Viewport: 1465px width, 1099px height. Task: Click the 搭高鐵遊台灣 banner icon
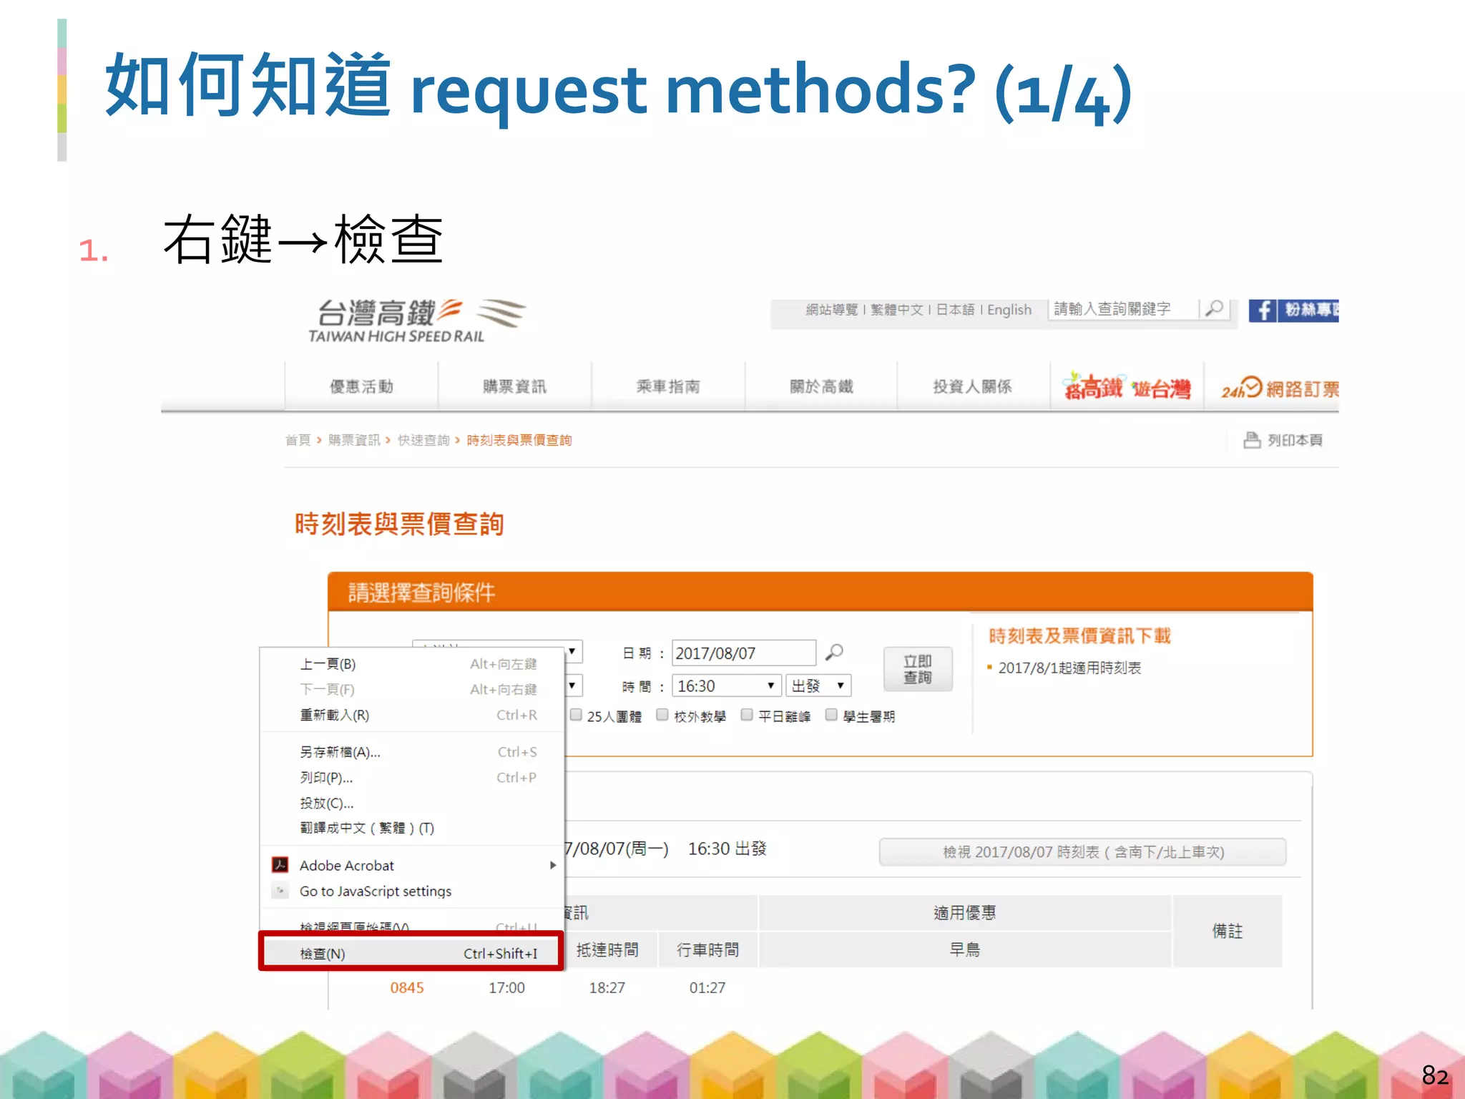(1127, 389)
